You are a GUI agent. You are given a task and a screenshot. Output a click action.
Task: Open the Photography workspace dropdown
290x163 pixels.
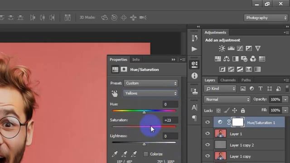(x=266, y=18)
